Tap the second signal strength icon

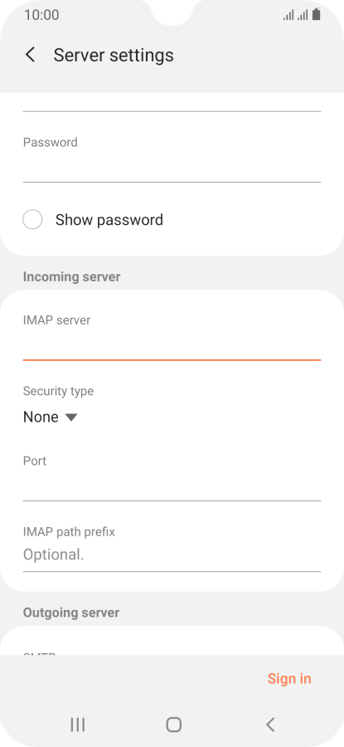(x=303, y=15)
